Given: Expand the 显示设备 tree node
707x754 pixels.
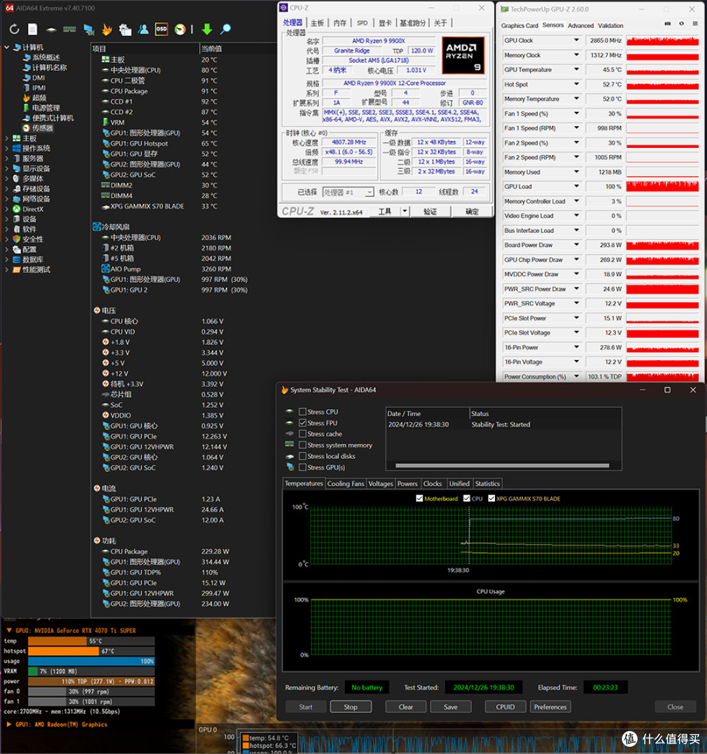Looking at the screenshot, I should click(7, 169).
